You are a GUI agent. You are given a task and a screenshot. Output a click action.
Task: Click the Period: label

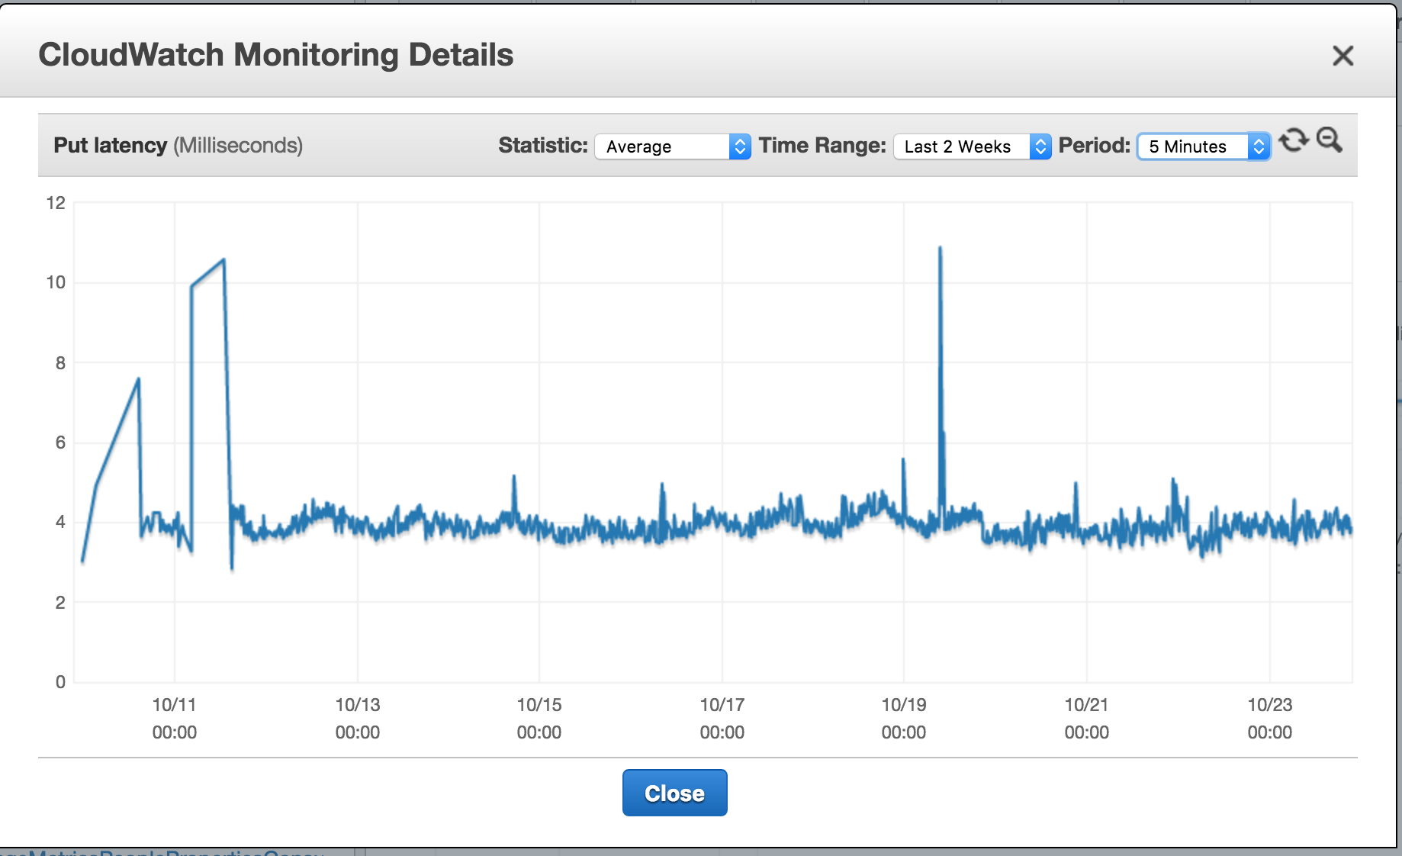[x=1095, y=146]
